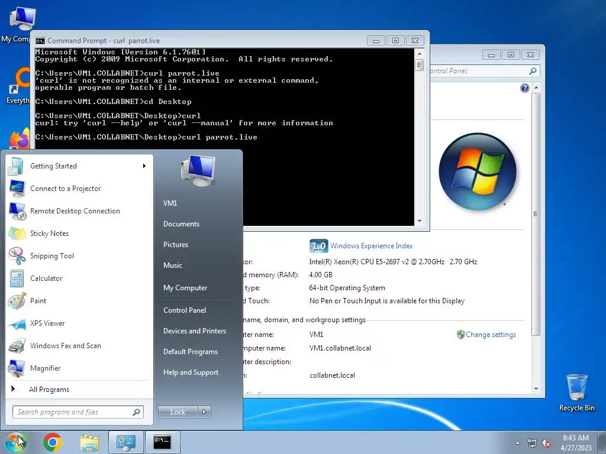Open Windows Explorer from the taskbar
This screenshot has width=606, height=454.
click(89, 442)
